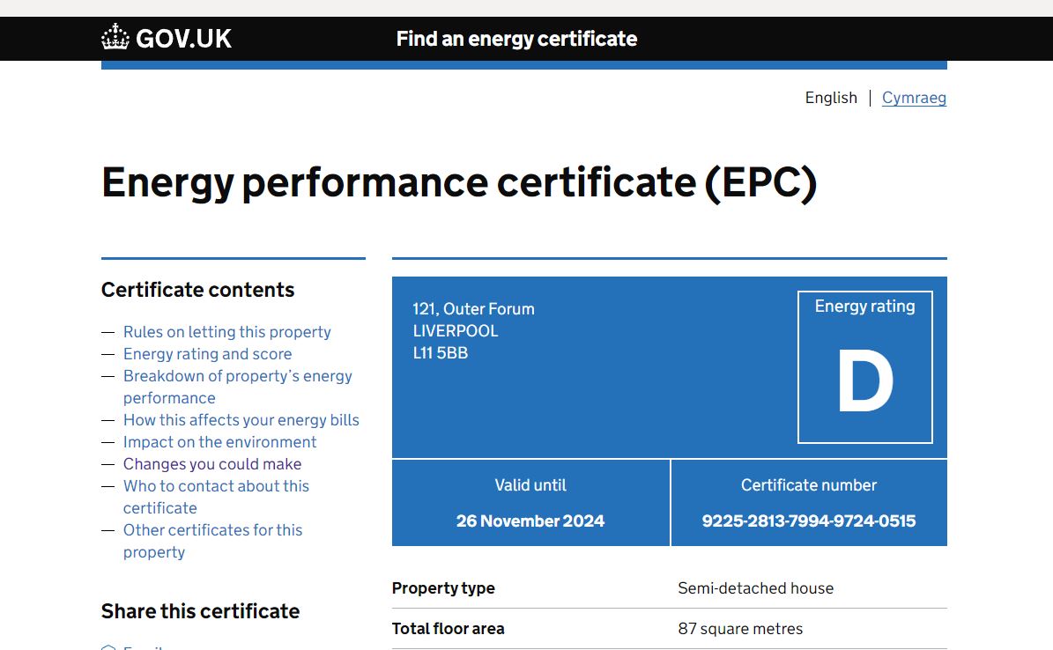
Task: Open How this affects your energy bills
Action: coord(241,420)
